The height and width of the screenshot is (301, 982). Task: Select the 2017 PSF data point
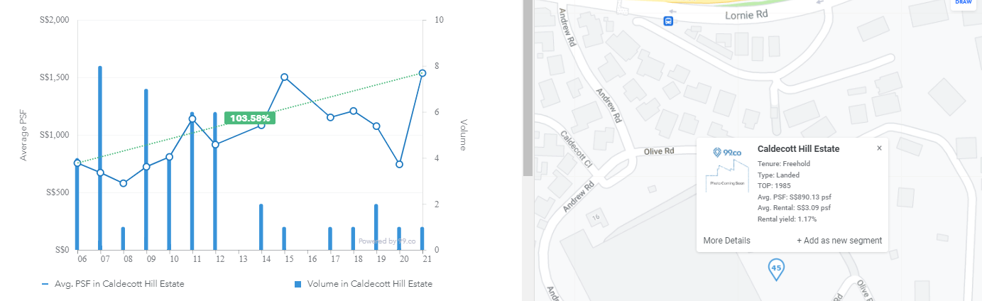coord(330,117)
